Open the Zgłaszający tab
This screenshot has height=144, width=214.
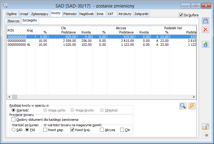(x=40, y=14)
